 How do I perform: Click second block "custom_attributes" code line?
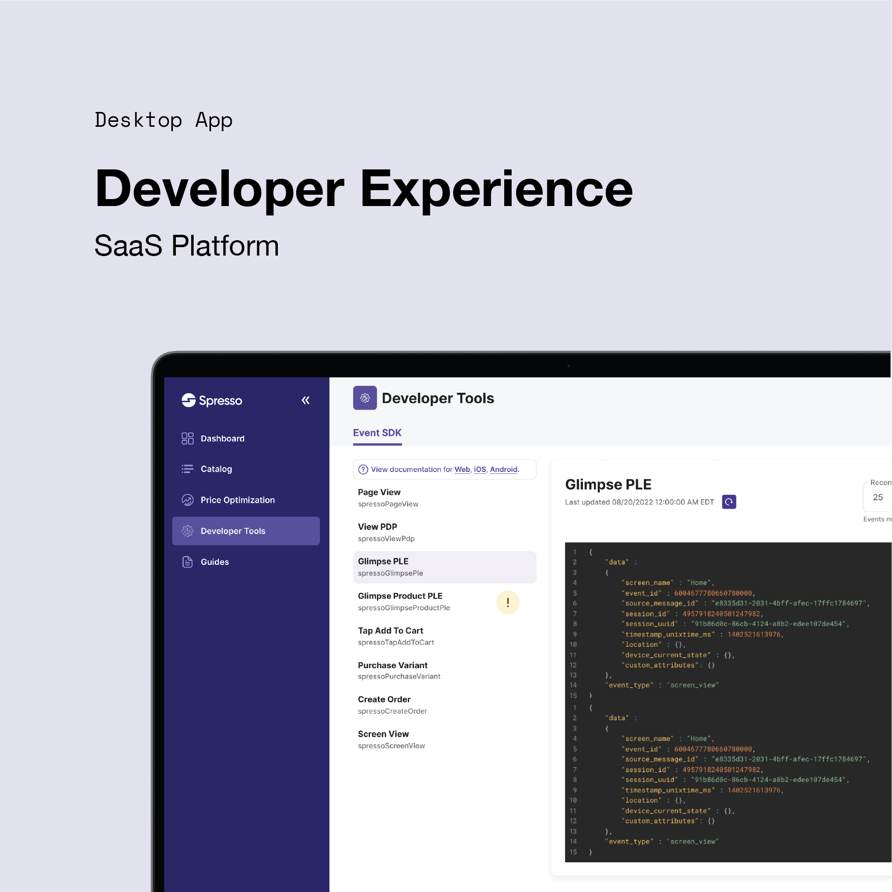pos(668,821)
